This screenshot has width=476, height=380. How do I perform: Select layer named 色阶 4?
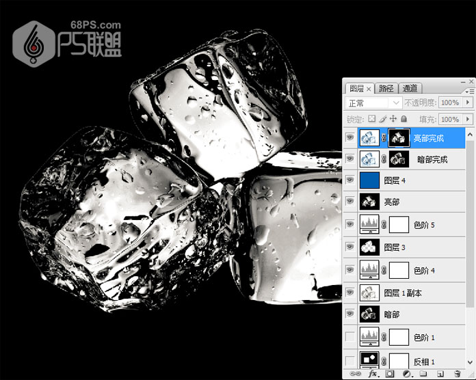pos(424,270)
